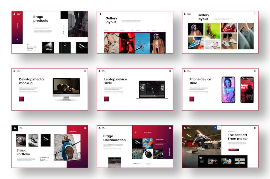
Task: Click the black logo box on Braga Portfolio slide
Action: coord(15,128)
